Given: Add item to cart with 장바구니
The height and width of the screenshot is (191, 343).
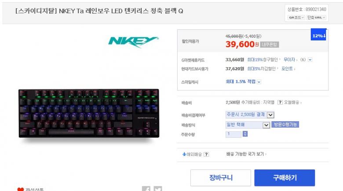Looking at the screenshot, I should click(220, 178).
